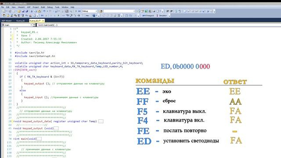Click the Cut scissors icon

[x=32, y=11]
